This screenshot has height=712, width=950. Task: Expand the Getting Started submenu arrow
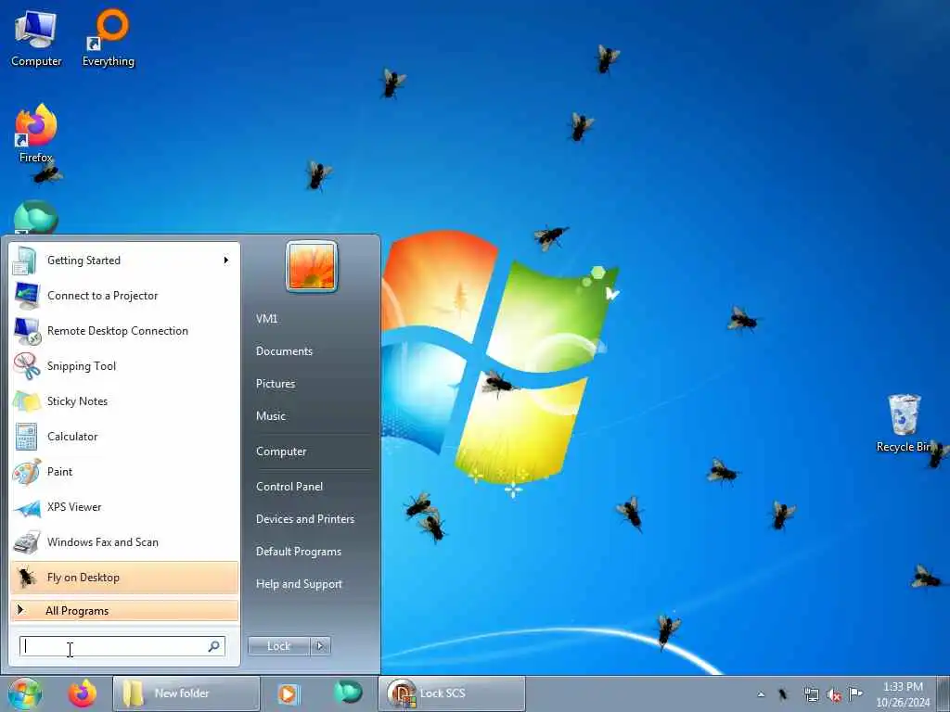(226, 261)
